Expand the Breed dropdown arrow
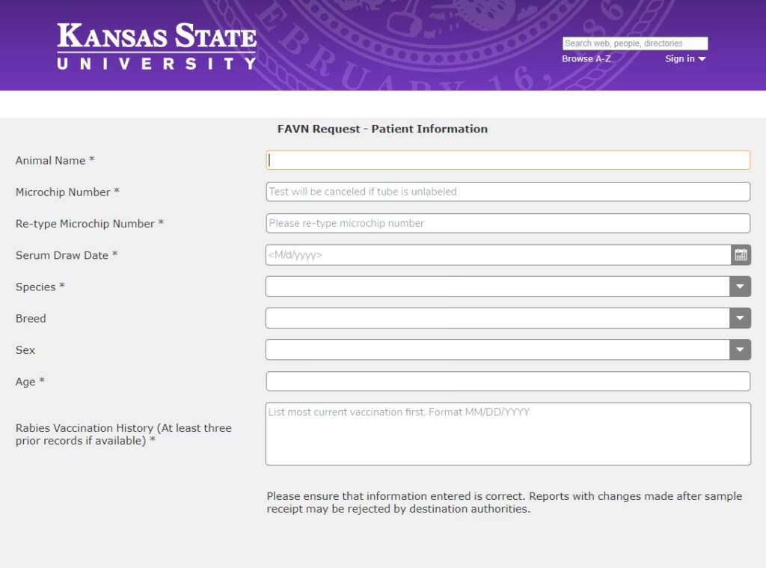Viewport: 766px width, 568px height. [x=740, y=318]
